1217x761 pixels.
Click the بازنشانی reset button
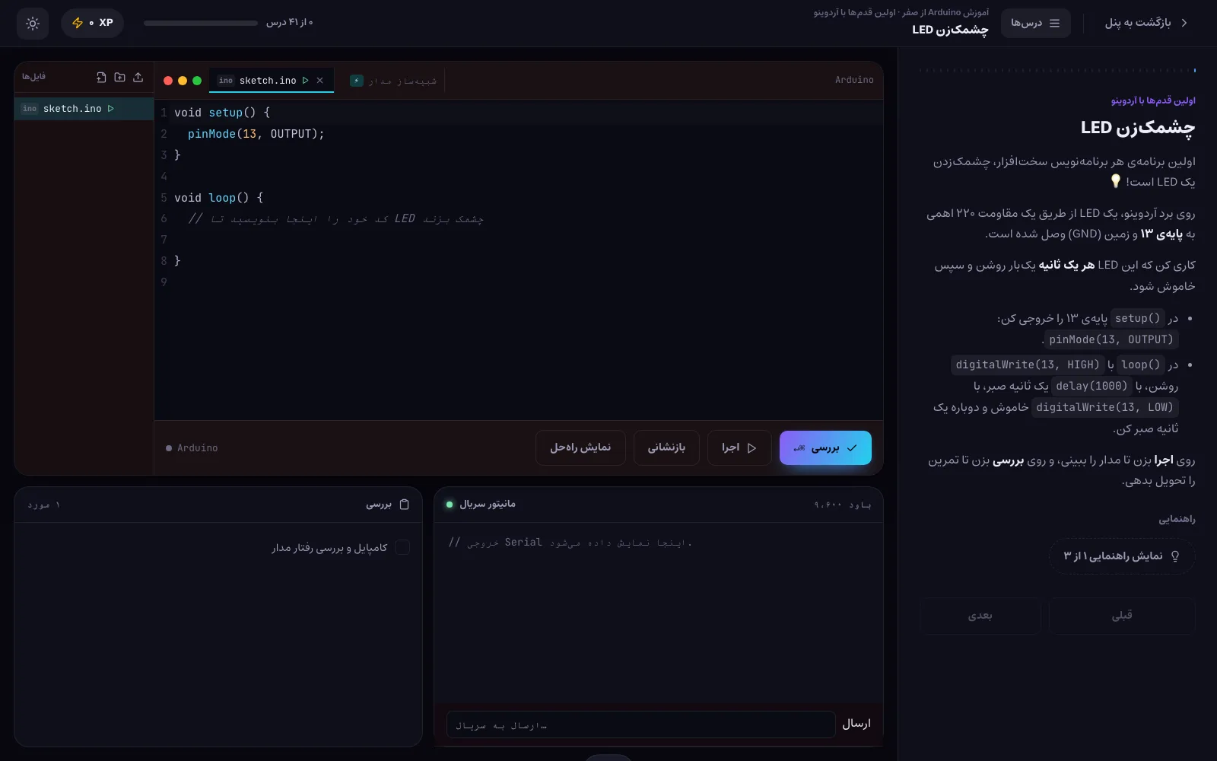click(666, 447)
